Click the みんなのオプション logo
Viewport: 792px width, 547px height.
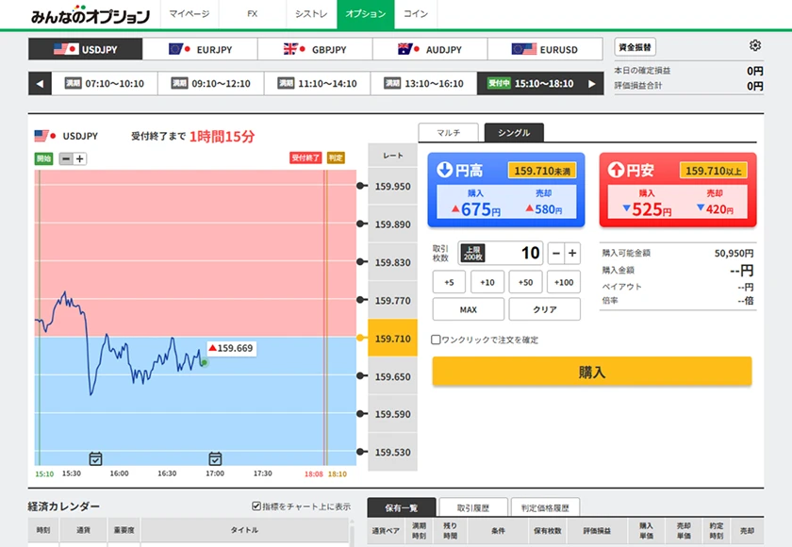pyautogui.click(x=91, y=15)
